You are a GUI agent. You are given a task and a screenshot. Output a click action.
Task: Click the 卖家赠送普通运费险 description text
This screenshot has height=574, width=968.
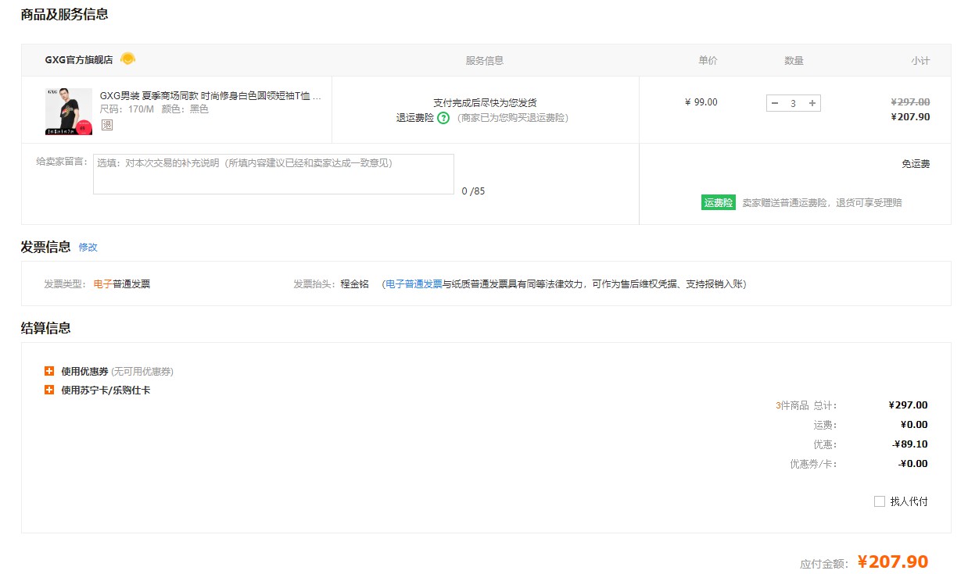(x=822, y=203)
